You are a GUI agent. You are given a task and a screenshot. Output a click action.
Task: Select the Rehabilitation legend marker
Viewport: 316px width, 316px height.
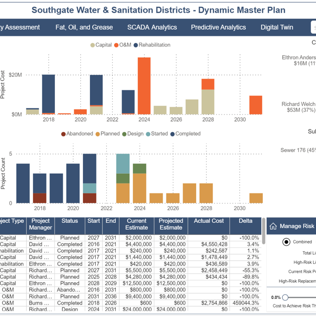click(136, 45)
